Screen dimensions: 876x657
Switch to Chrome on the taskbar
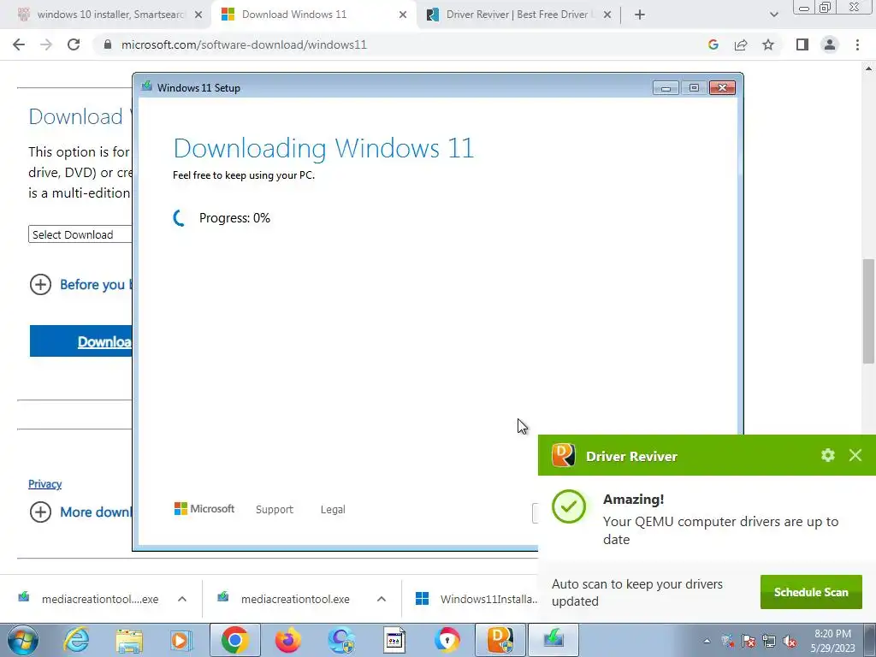pyautogui.click(x=234, y=640)
